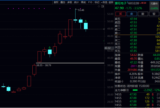The height and width of the screenshot is (108, 160).
Task: Open the small icon beside 主力净额
Action: click(x=127, y=90)
